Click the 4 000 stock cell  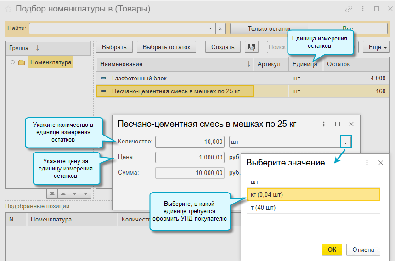pyautogui.click(x=356, y=79)
